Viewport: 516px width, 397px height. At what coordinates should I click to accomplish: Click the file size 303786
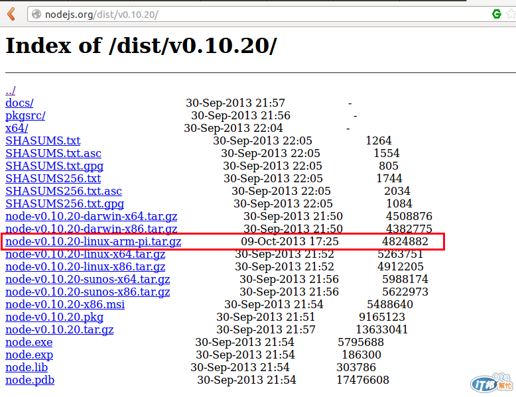[x=356, y=367]
